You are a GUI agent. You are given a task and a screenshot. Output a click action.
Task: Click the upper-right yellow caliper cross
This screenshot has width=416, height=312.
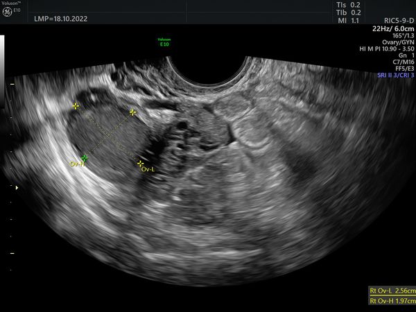[133, 112]
